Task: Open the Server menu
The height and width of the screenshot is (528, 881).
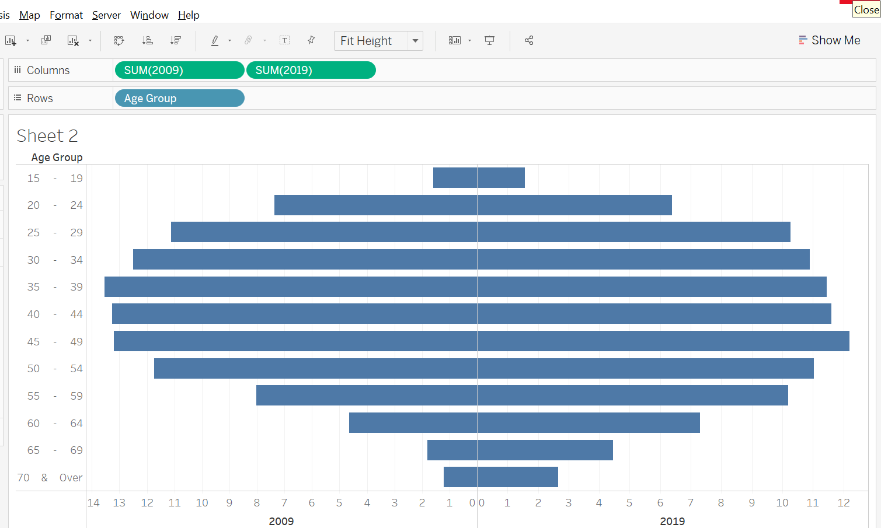Action: click(106, 15)
